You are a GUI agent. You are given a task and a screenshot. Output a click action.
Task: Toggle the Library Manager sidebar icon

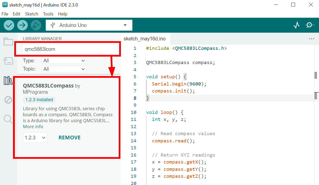click(x=8, y=81)
